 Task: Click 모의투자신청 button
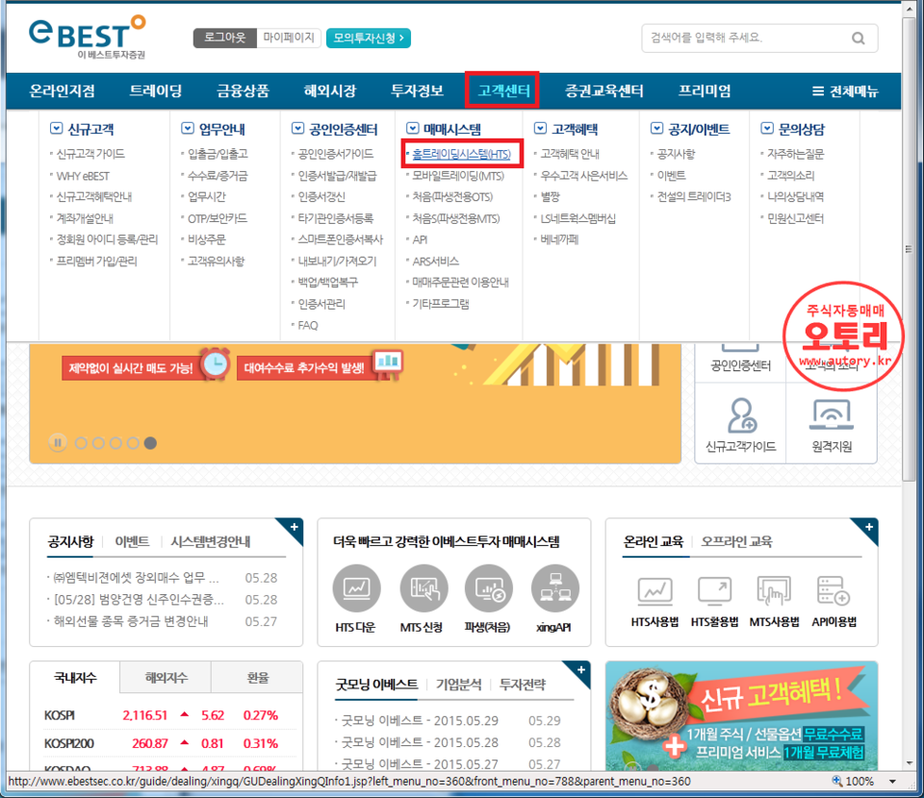369,37
